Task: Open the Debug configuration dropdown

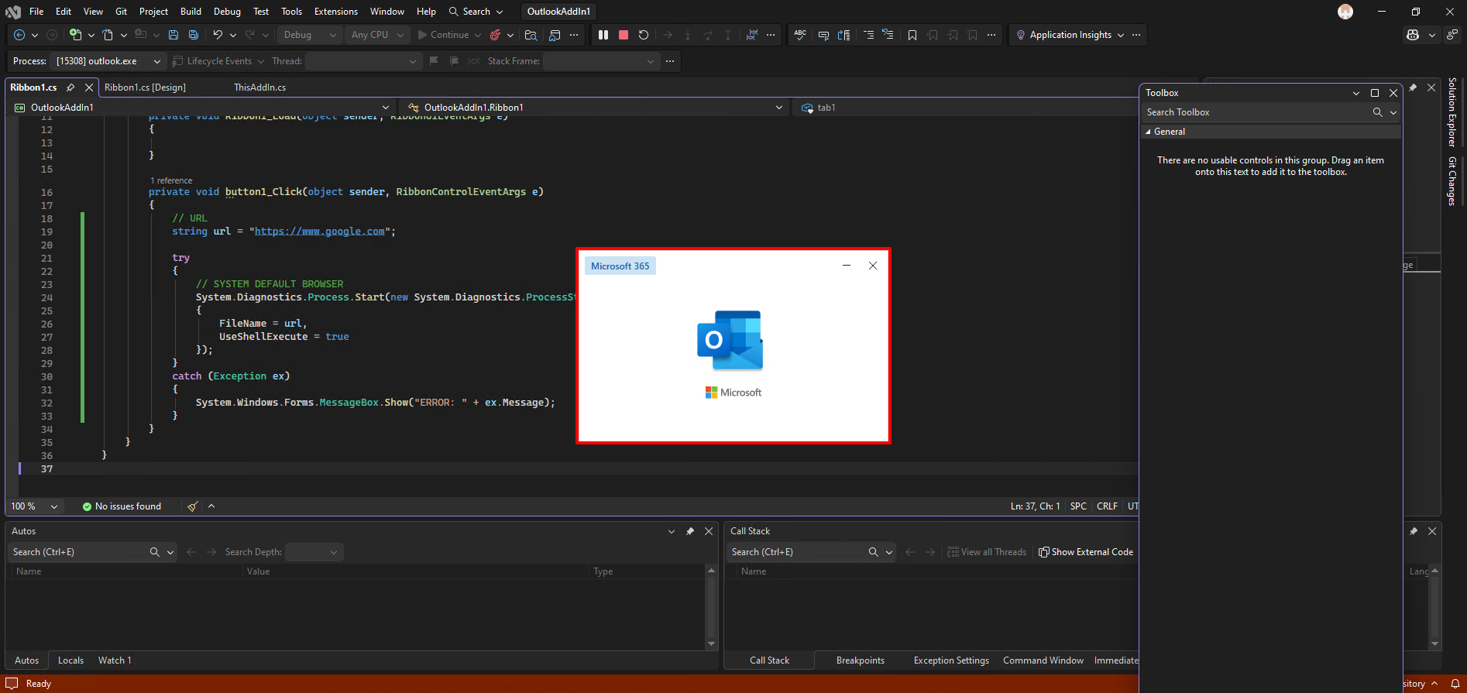Action: [309, 35]
